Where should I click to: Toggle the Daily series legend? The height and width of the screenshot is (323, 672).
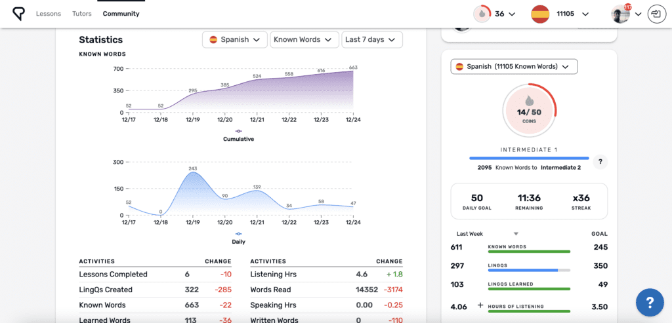pos(238,238)
